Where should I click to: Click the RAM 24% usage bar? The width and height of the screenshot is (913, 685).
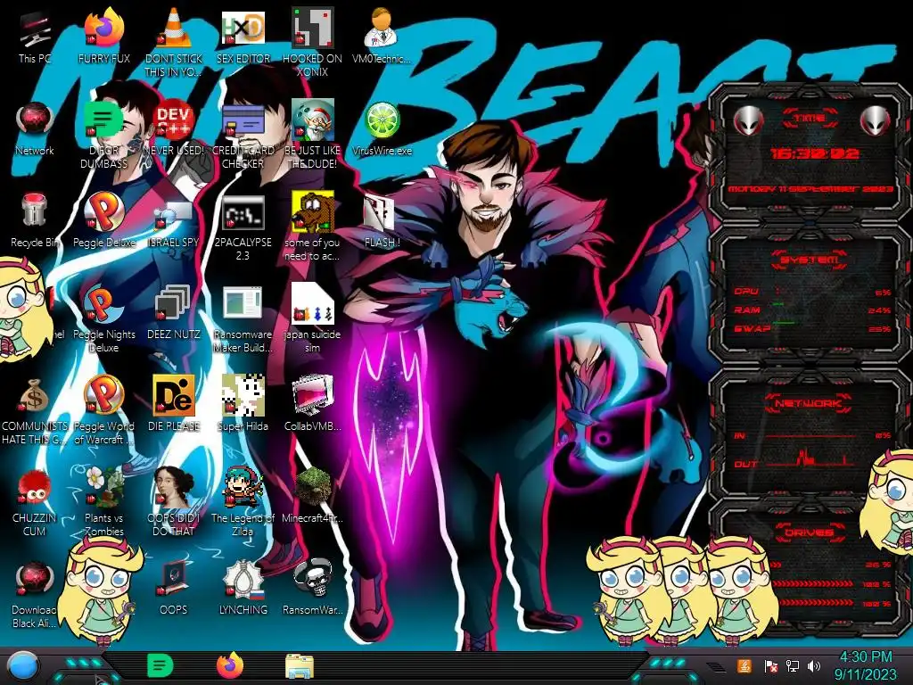(x=811, y=309)
